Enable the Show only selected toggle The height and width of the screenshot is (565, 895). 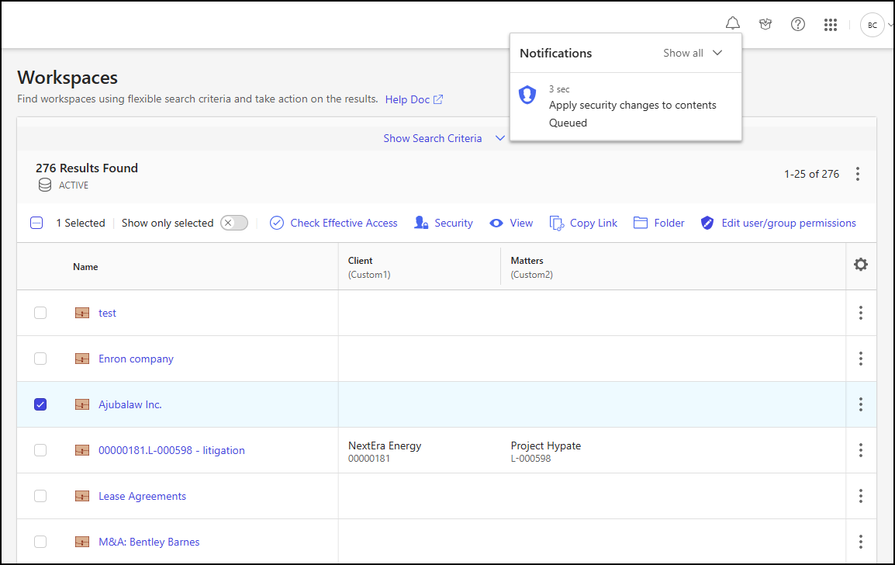pyautogui.click(x=233, y=223)
